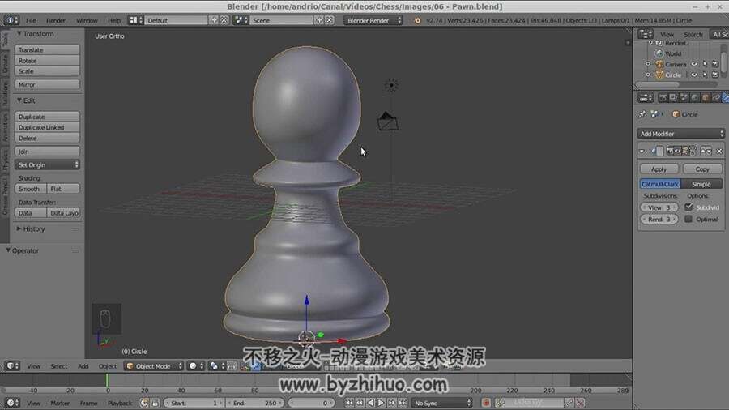The image size is (729, 410).
Task: Open the Render menu
Action: point(56,20)
